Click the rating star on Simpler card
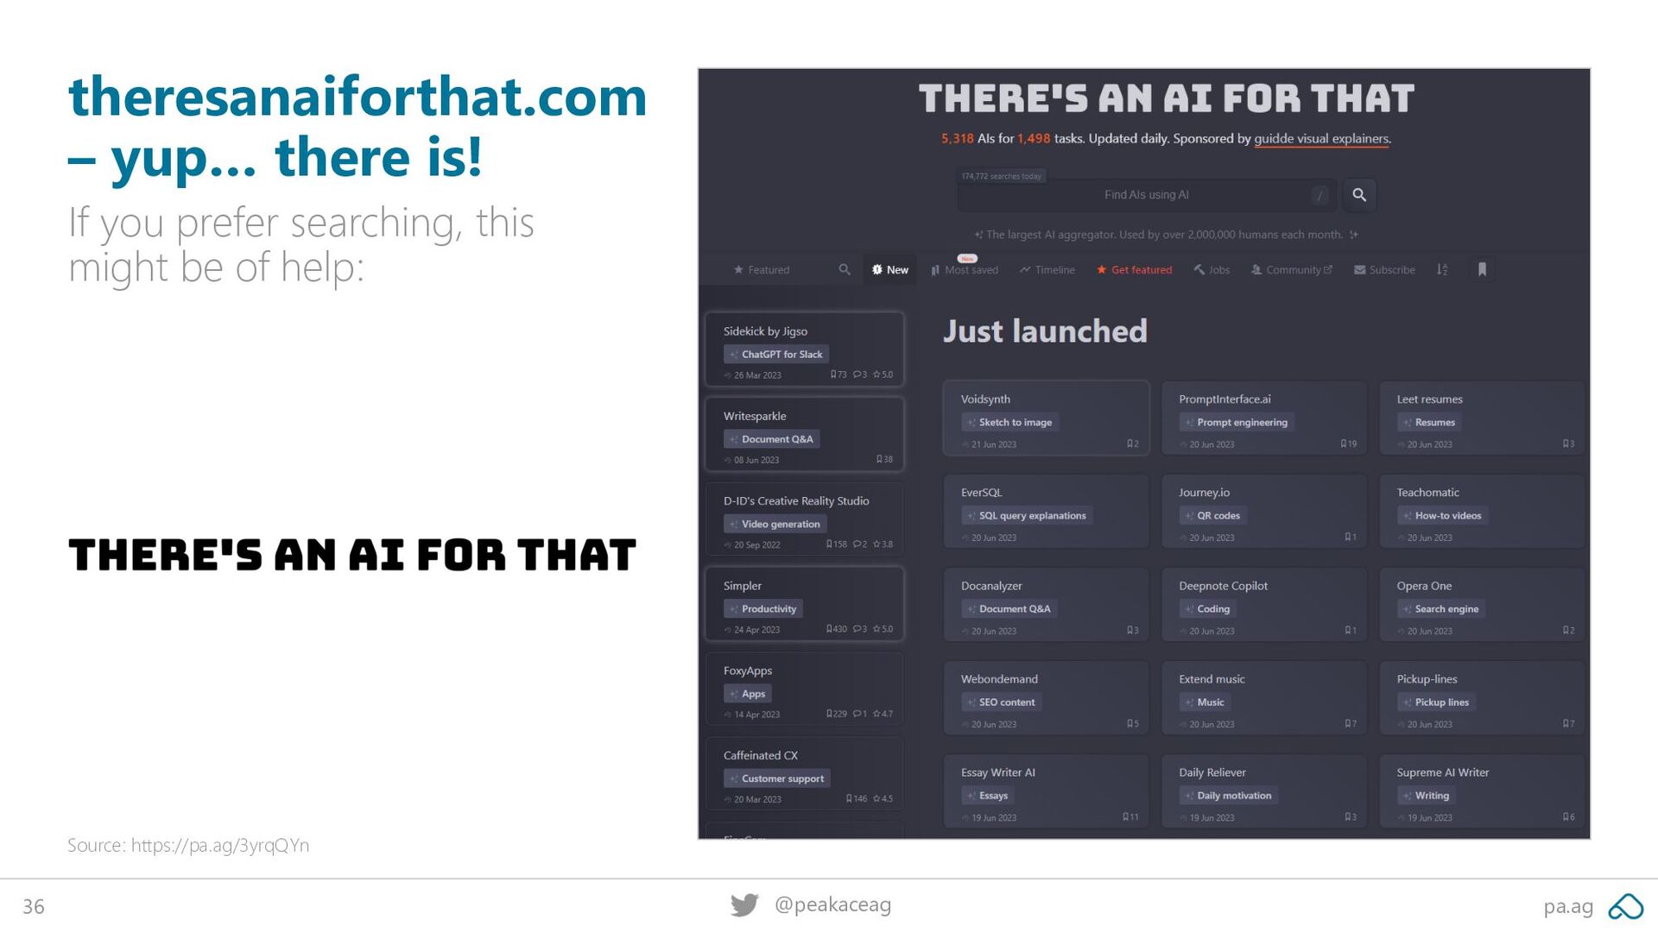 [876, 629]
